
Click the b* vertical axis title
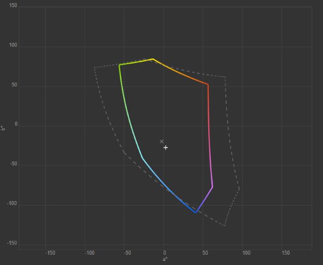pyautogui.click(x=3, y=128)
